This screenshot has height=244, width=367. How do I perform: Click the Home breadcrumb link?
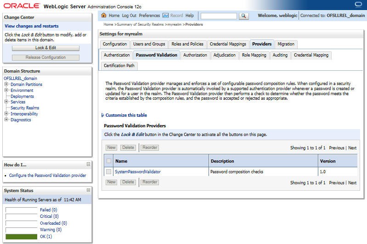pyautogui.click(x=108, y=24)
